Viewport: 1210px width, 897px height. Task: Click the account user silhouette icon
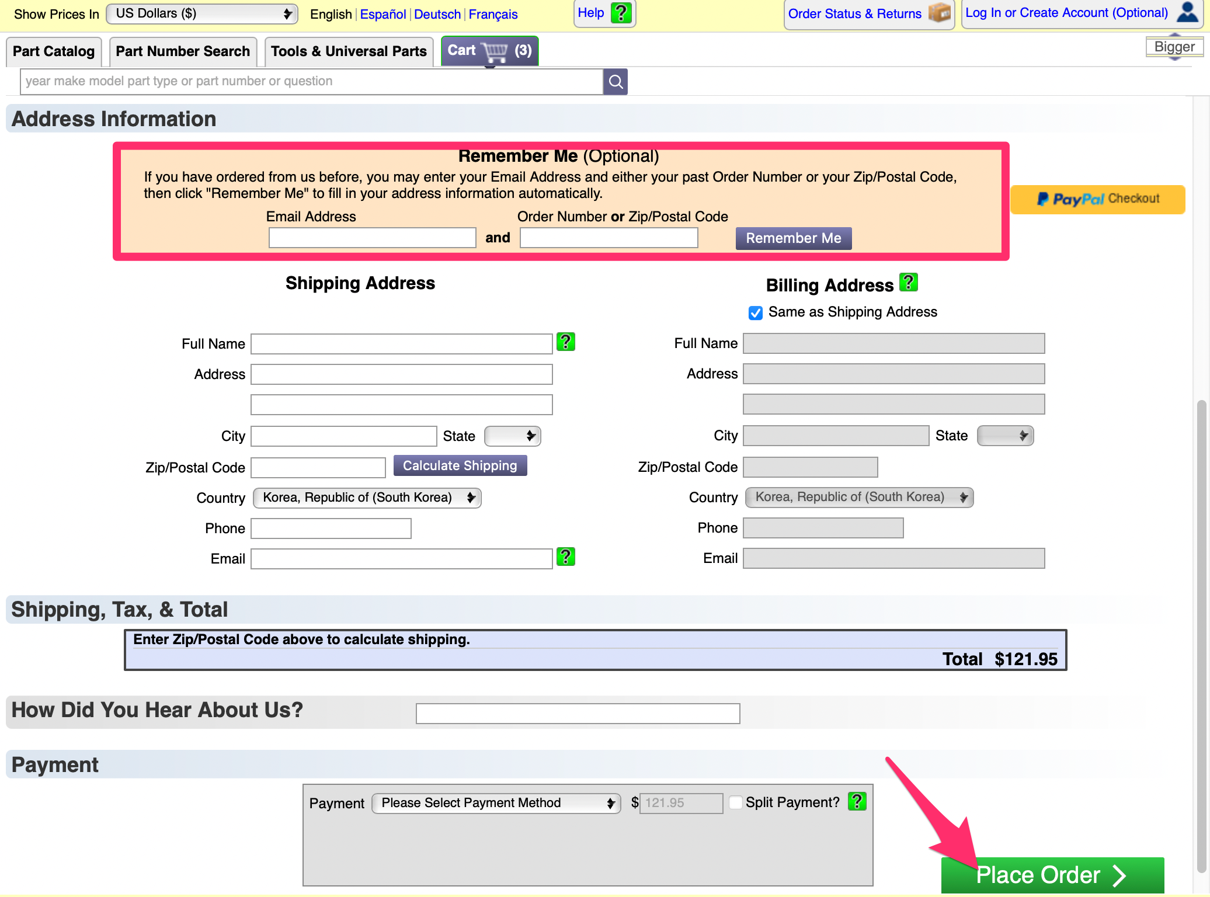tap(1187, 13)
